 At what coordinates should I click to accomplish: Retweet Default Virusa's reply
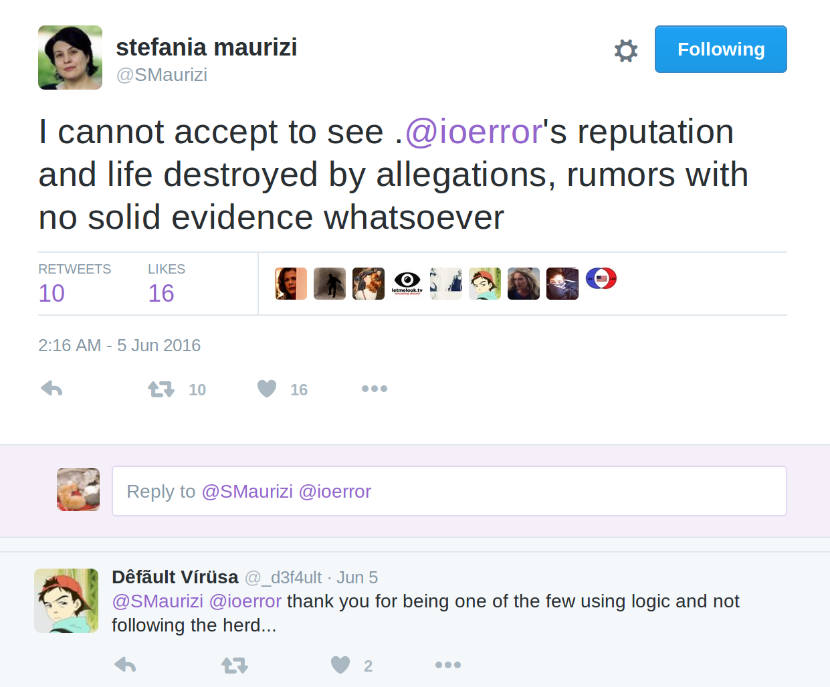(235, 665)
